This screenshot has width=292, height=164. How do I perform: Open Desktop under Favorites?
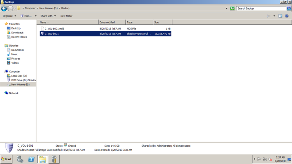pyautogui.click(x=16, y=28)
